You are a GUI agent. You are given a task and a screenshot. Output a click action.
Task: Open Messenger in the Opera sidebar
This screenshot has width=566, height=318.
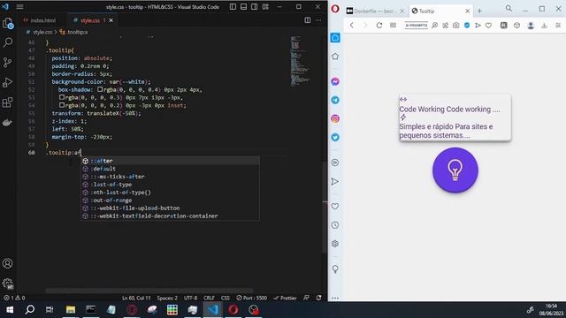pyautogui.click(x=335, y=81)
